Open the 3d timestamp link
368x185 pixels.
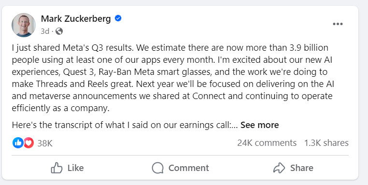(x=45, y=31)
